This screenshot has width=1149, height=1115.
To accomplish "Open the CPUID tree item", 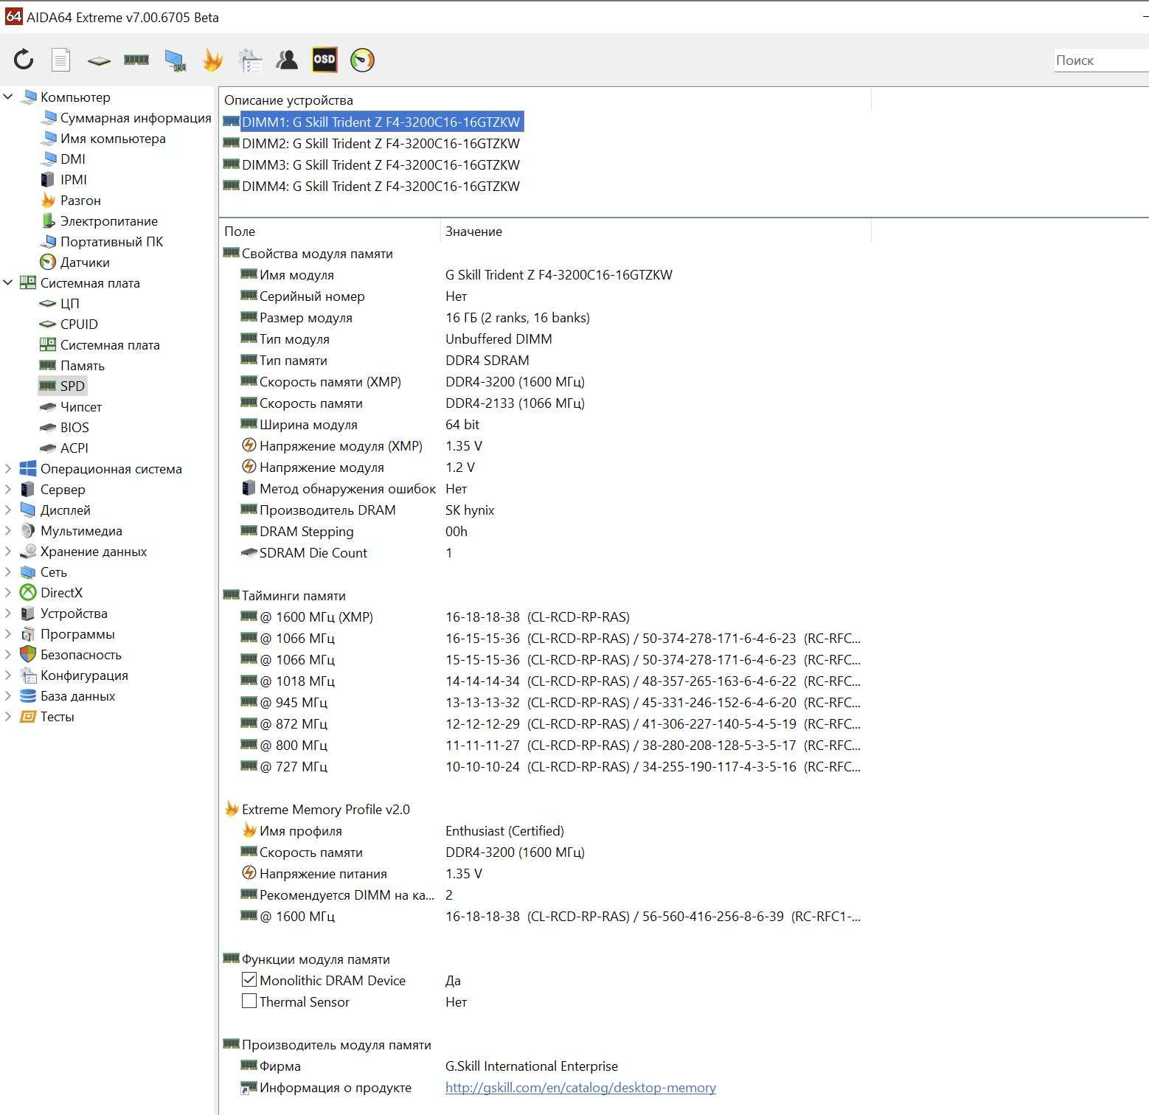I will 79,324.
